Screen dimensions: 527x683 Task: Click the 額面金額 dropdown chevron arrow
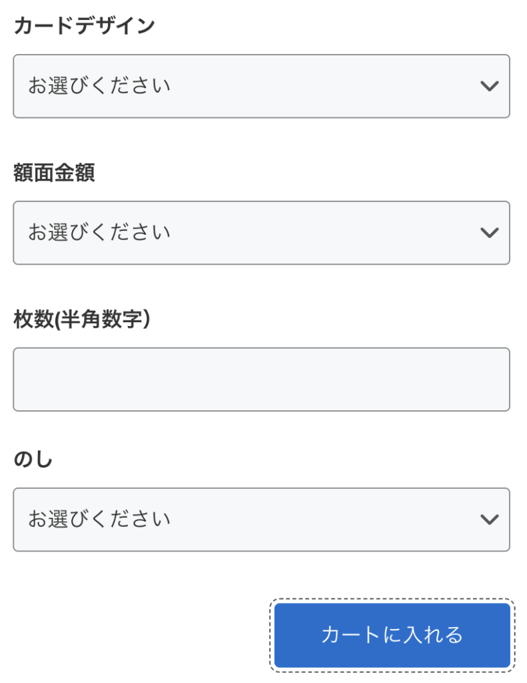489,232
